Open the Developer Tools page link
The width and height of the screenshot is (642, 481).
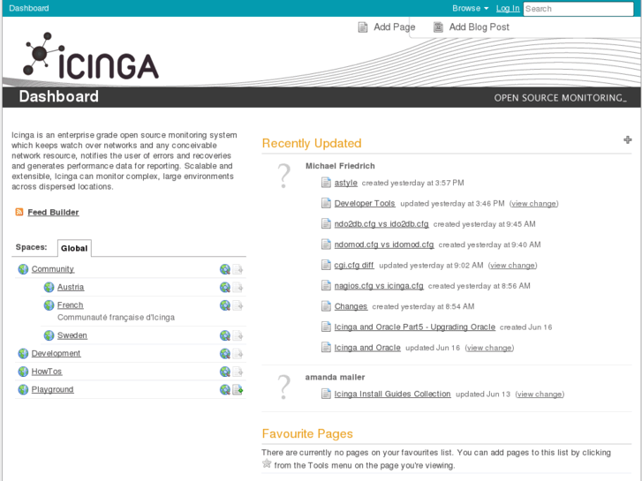[365, 203]
